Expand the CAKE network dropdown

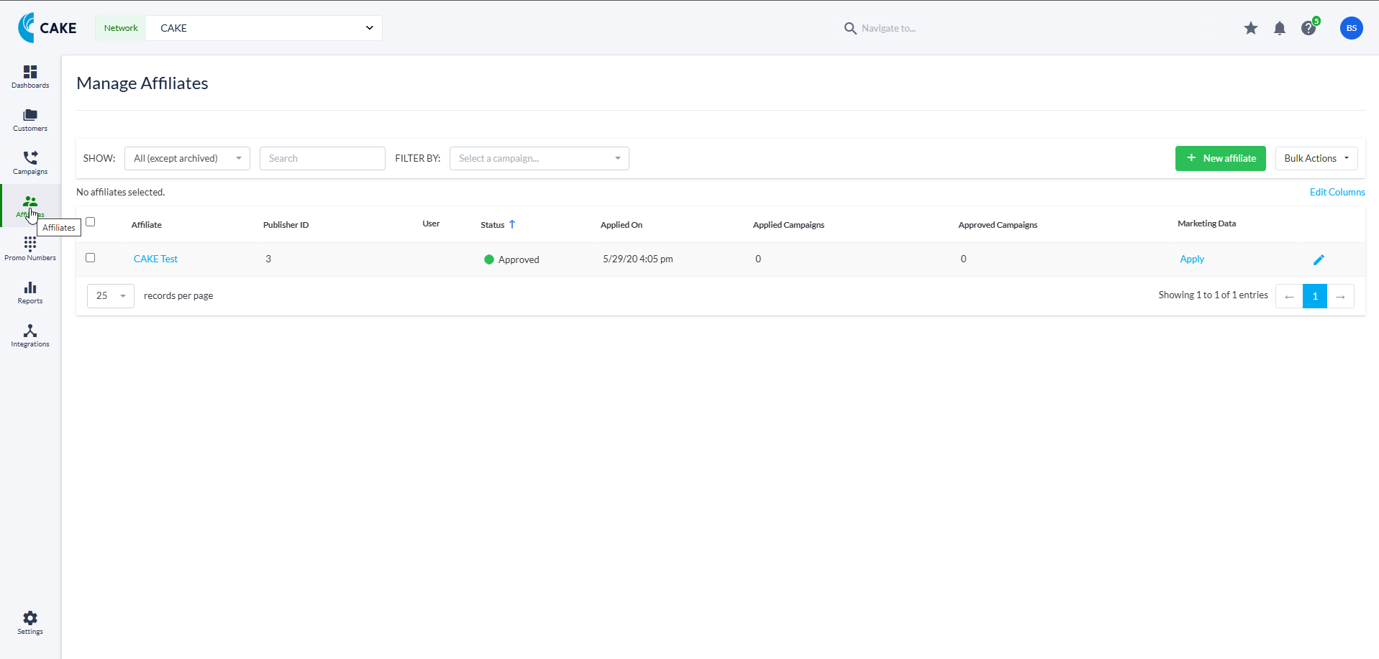pos(264,28)
